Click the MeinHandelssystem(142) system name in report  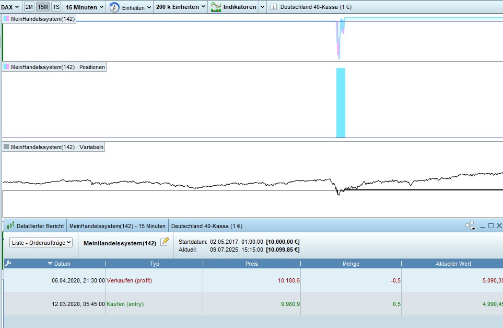[x=120, y=243]
